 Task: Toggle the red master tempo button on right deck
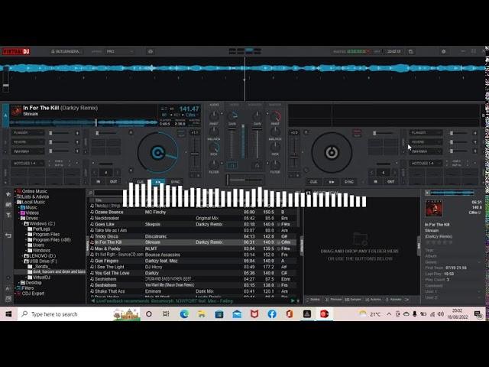tap(357, 133)
